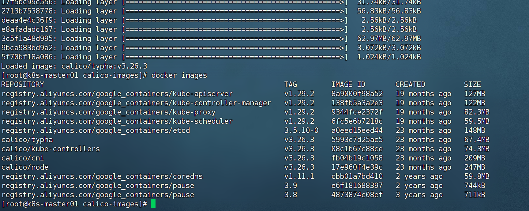The image size is (529, 211).
Task: Click the kube-apiserver repository text
Action: pyautogui.click(x=117, y=94)
